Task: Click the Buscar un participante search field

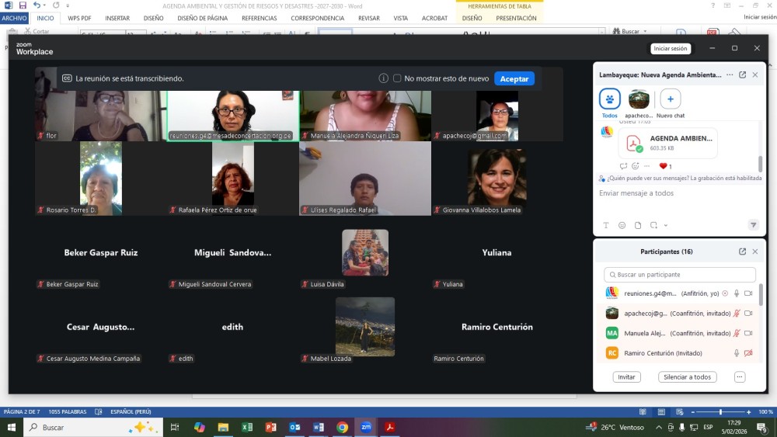Action: click(x=680, y=275)
